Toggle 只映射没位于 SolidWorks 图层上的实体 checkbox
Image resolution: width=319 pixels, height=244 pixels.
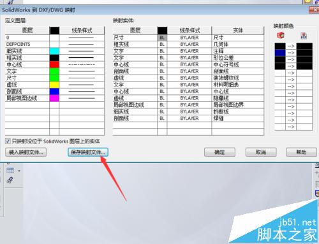click(x=8, y=141)
